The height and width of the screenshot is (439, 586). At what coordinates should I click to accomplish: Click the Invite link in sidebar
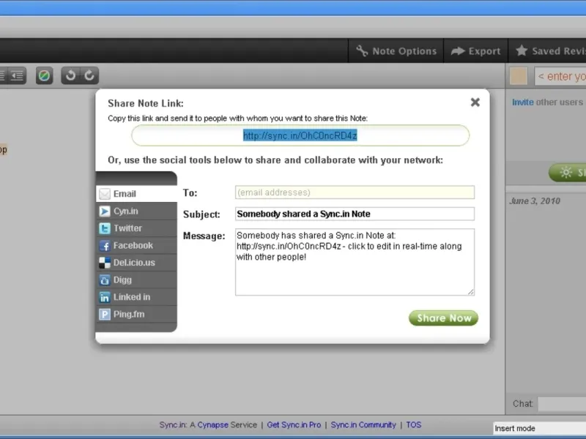tap(523, 102)
